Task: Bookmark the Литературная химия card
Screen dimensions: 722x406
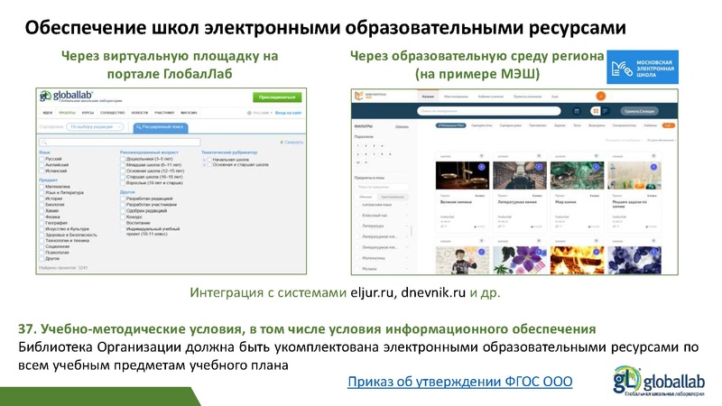Action: point(539,156)
